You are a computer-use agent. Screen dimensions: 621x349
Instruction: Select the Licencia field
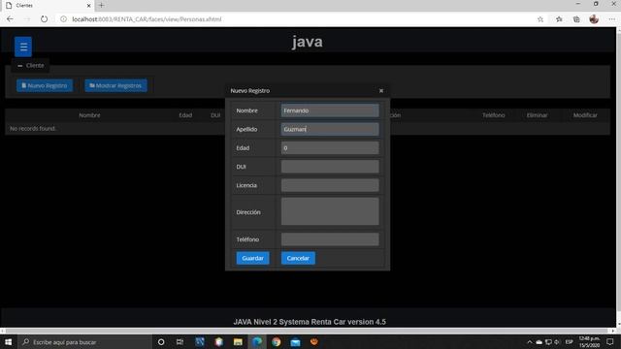coord(330,185)
